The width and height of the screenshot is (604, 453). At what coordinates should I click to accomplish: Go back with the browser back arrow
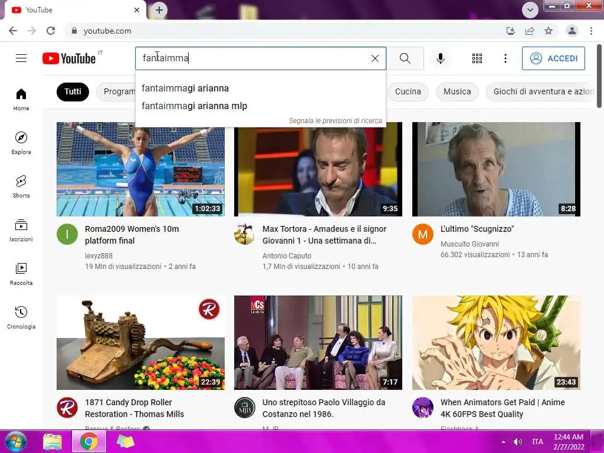(x=13, y=31)
